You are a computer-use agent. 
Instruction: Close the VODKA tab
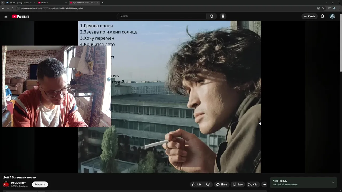point(34,3)
